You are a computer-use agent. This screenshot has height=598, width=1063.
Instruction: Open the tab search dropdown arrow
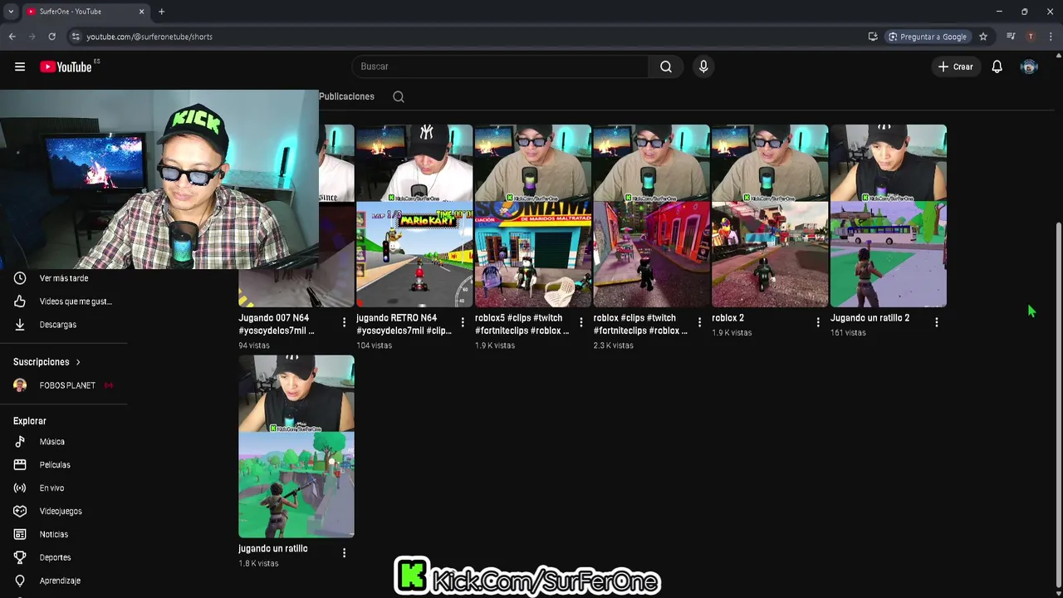tap(11, 12)
